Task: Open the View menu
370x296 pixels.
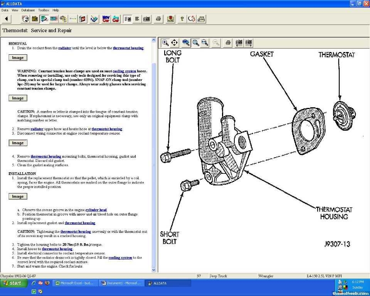Action: (15, 10)
